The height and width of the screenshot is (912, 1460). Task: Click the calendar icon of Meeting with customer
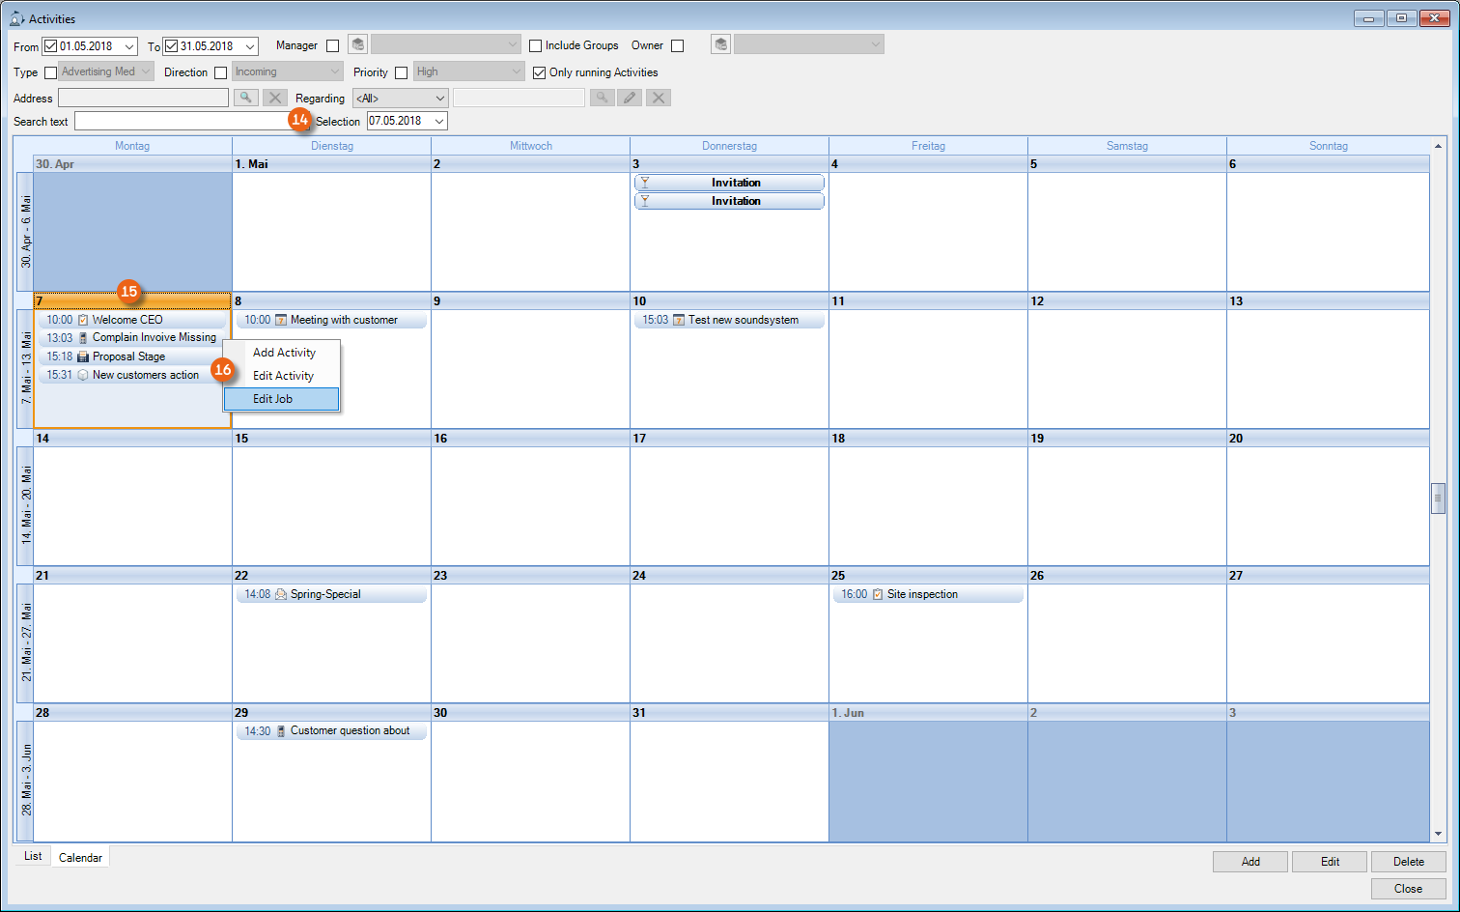point(281,320)
